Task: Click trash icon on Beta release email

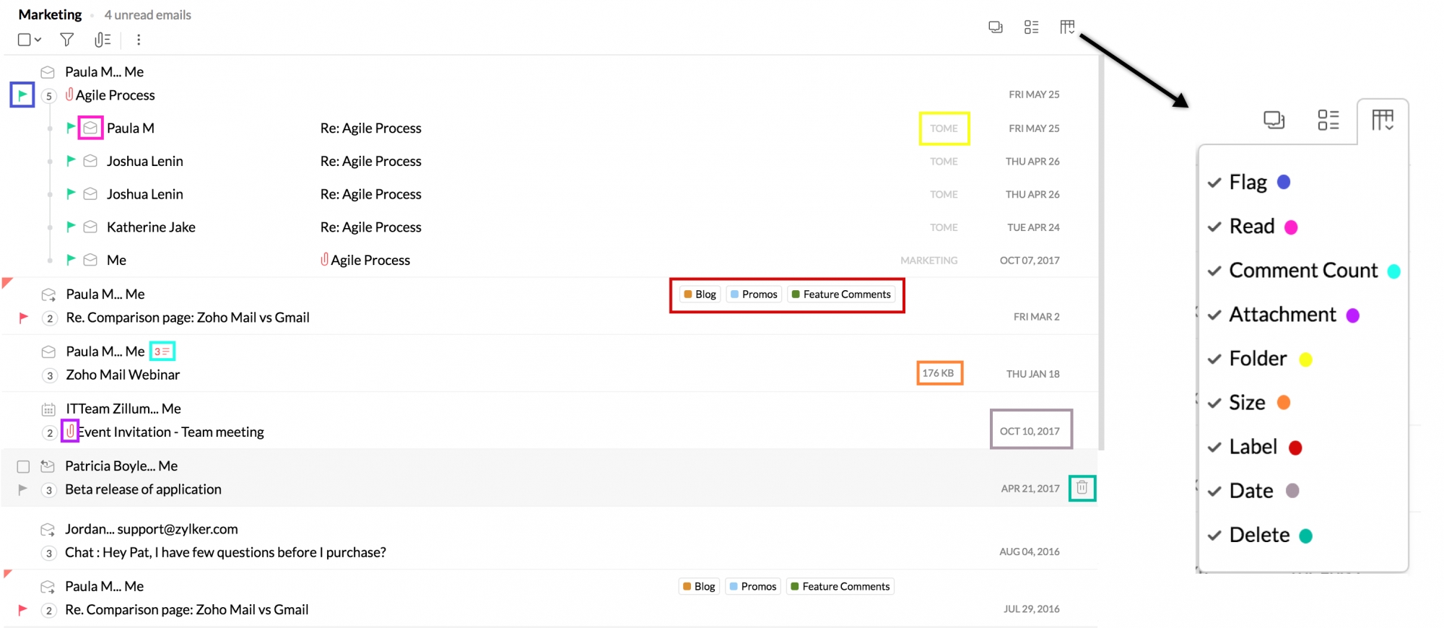Action: pos(1082,488)
